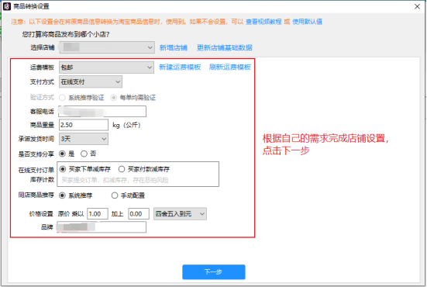Click the 刷新运费模板 link
427x287 pixels.
pos(230,67)
